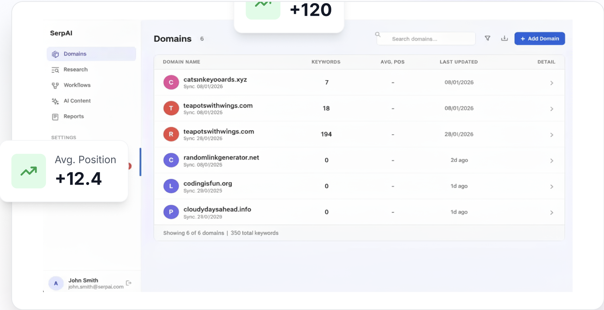The image size is (604, 310).
Task: Click the '350 total keywords' footer text
Action: click(255, 233)
